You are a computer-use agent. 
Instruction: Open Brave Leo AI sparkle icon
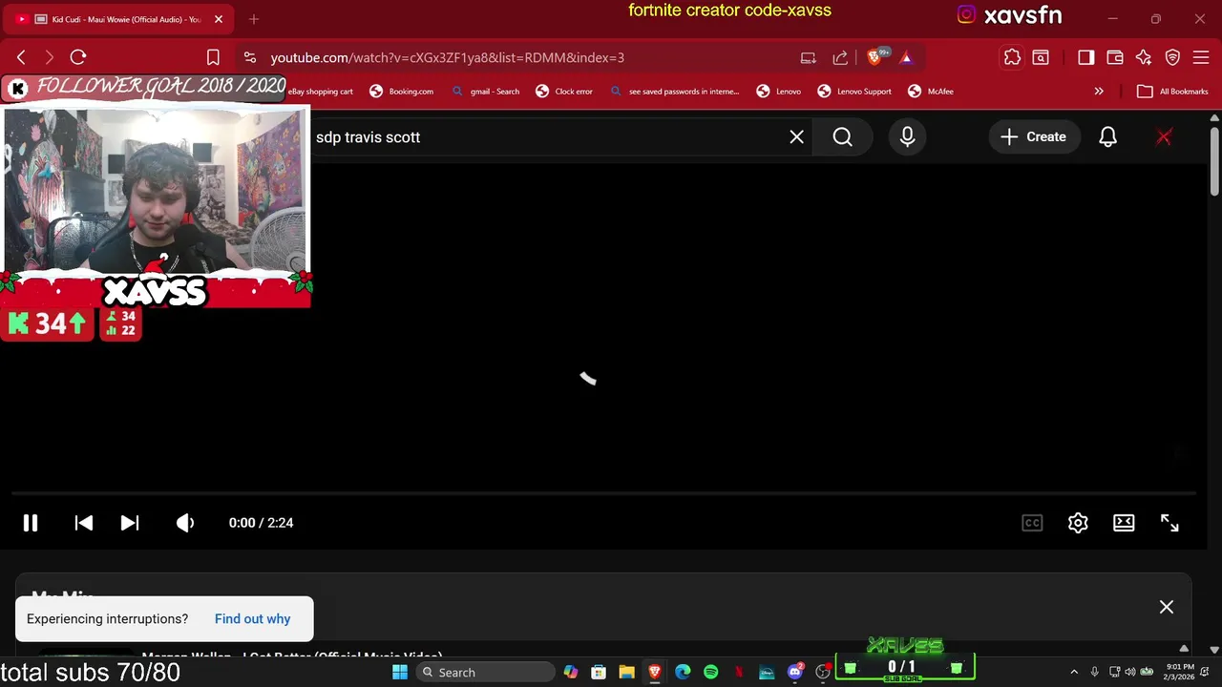(x=1144, y=57)
